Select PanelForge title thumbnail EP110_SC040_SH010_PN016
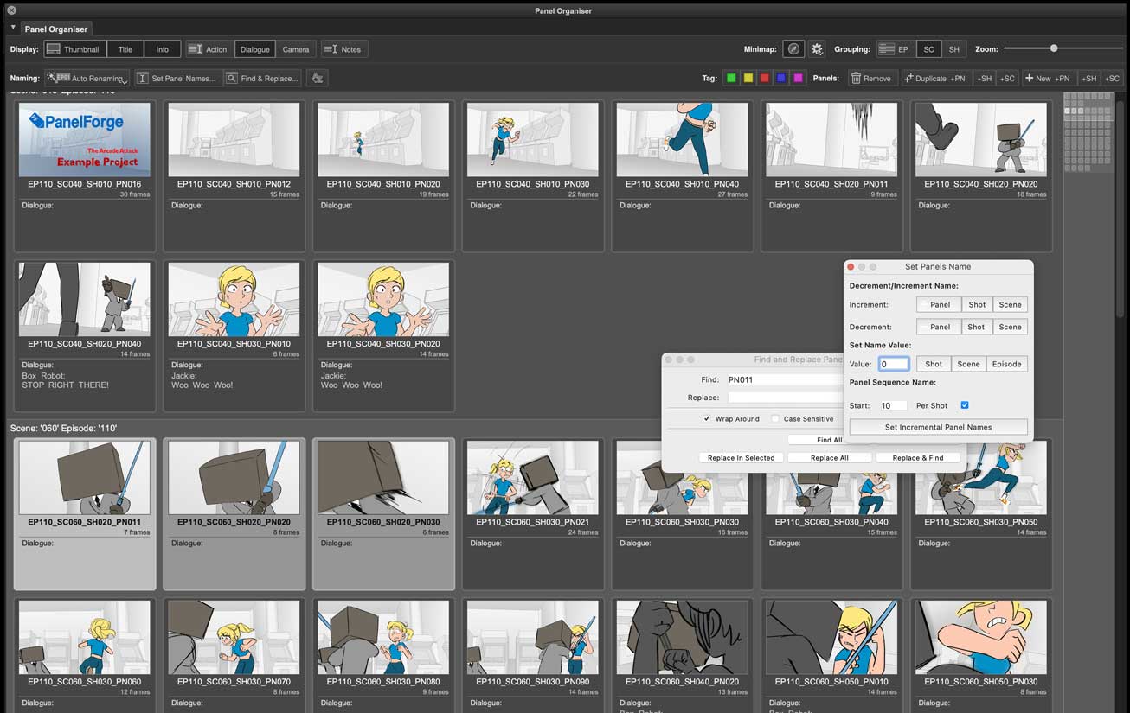 (x=84, y=140)
